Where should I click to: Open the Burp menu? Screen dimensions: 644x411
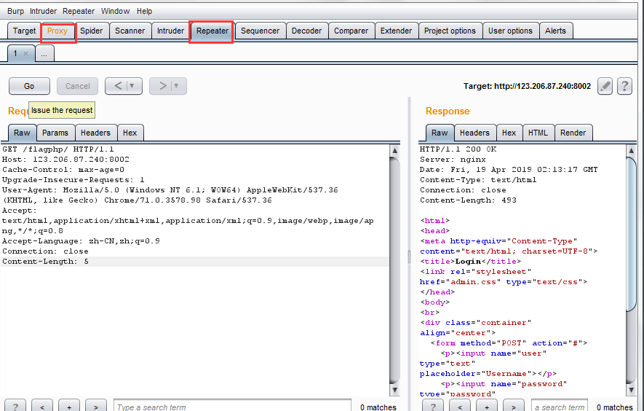[15, 11]
